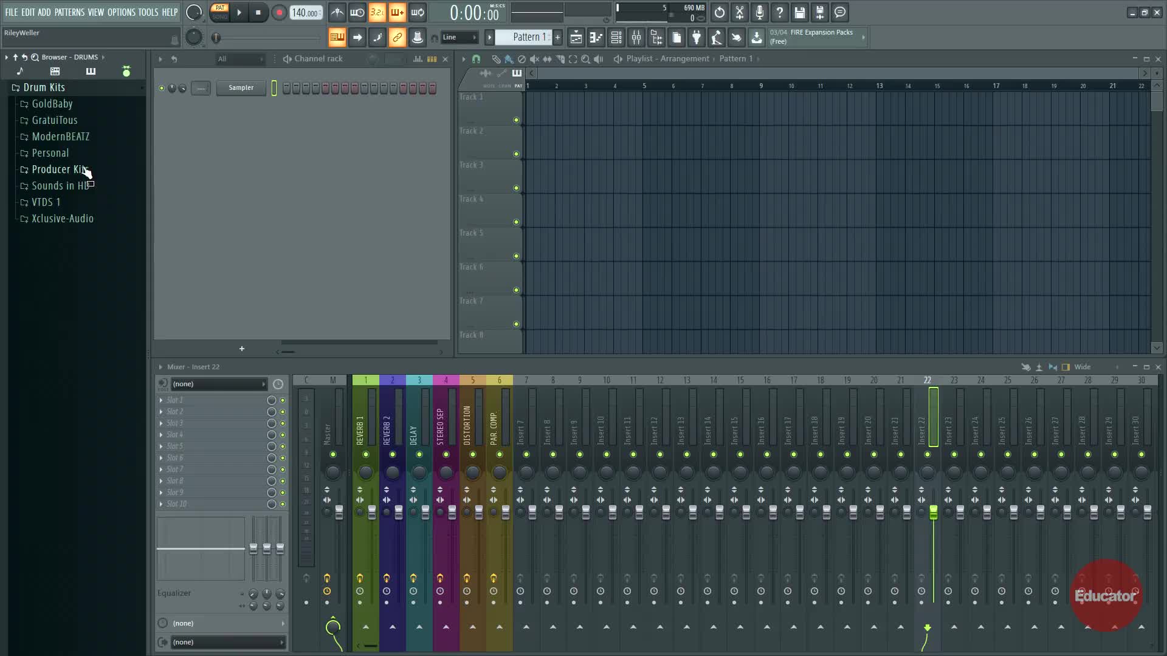Click the plus button to add channel
1167x656 pixels.
pyautogui.click(x=241, y=349)
